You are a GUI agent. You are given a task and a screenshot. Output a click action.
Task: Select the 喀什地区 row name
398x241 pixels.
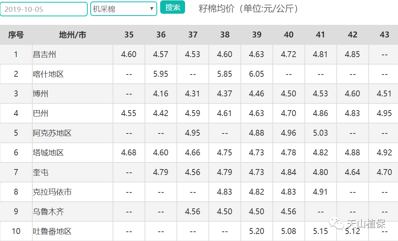(x=48, y=74)
